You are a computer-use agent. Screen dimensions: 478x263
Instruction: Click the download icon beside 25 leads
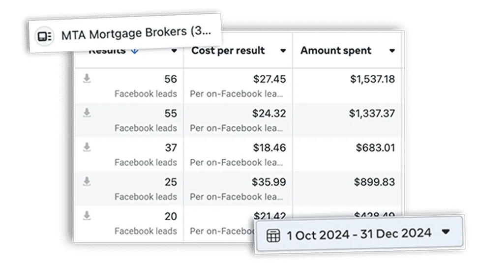87,181
